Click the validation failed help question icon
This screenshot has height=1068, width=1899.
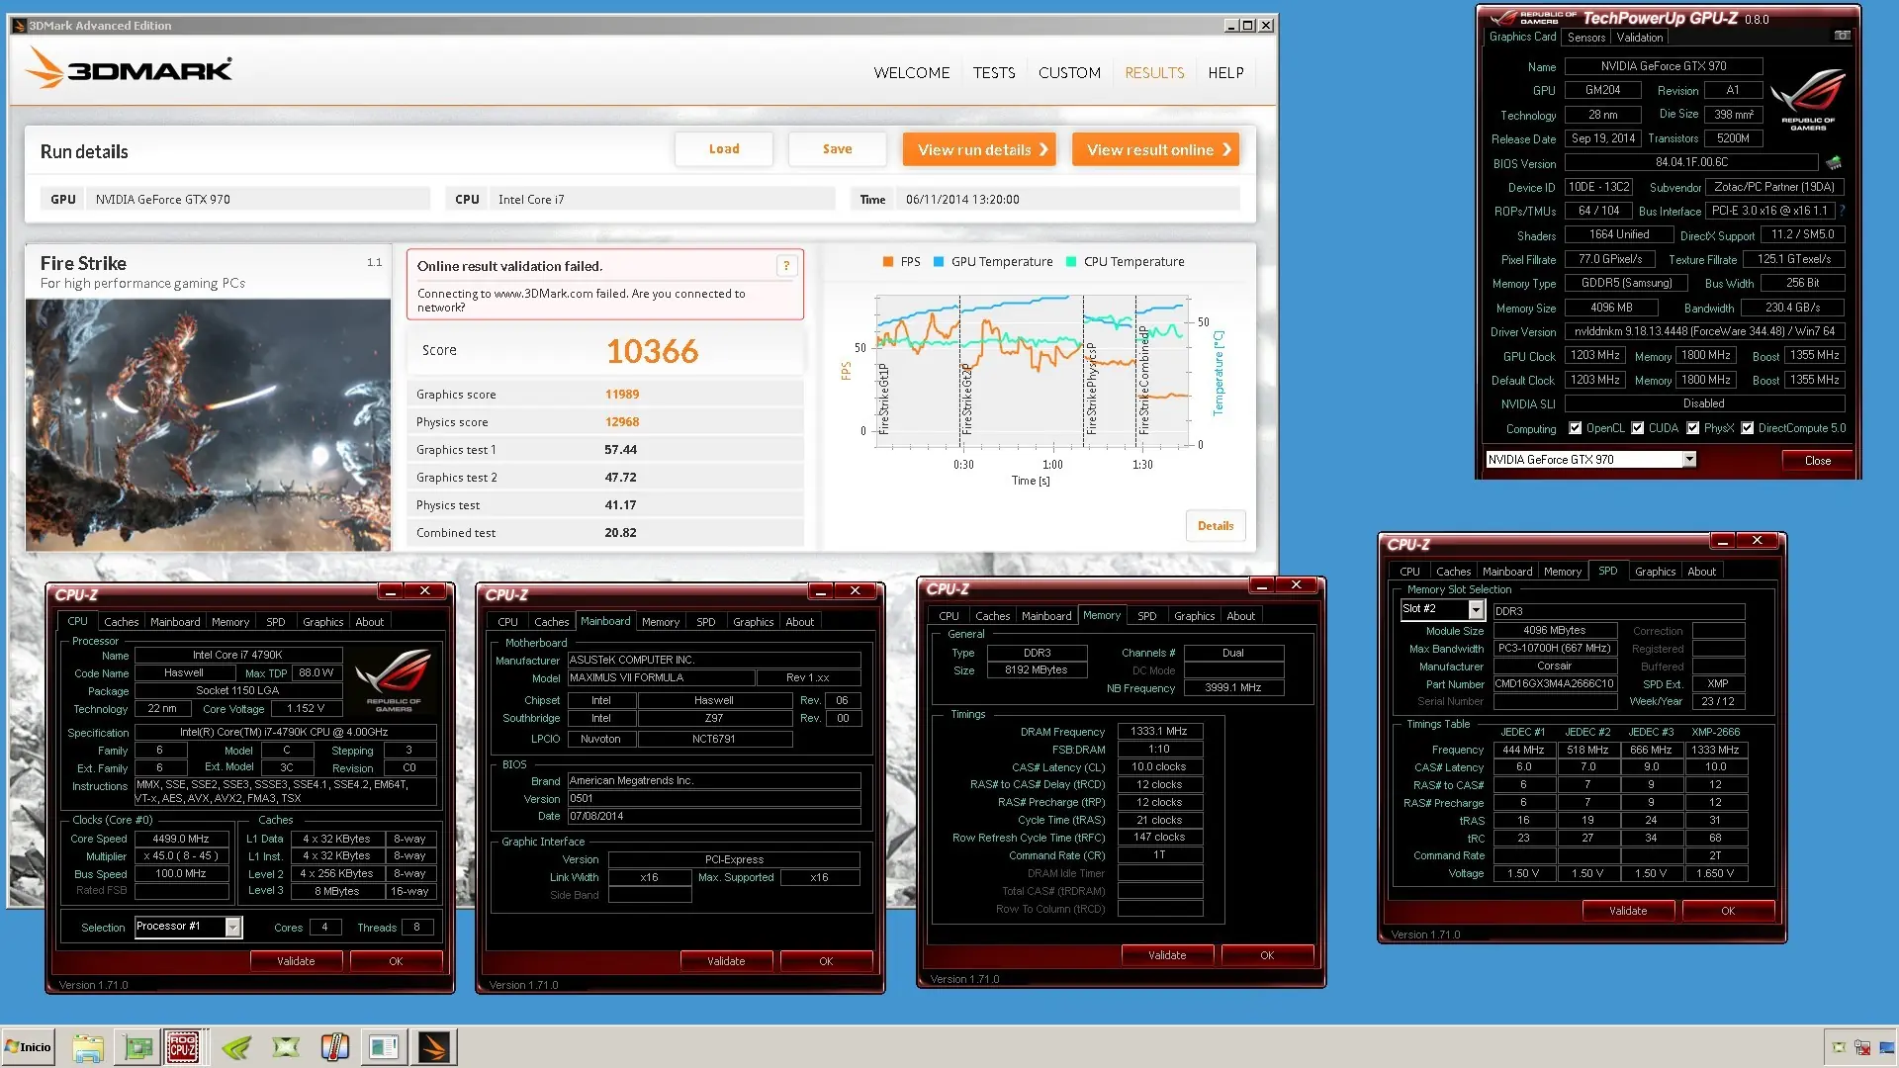pos(786,265)
